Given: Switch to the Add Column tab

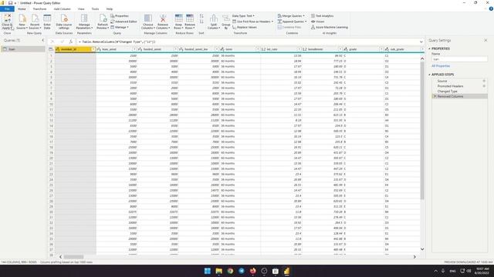Looking at the screenshot, I should pos(62,8).
